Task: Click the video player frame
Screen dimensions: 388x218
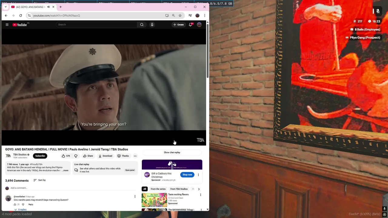Action: point(104,88)
